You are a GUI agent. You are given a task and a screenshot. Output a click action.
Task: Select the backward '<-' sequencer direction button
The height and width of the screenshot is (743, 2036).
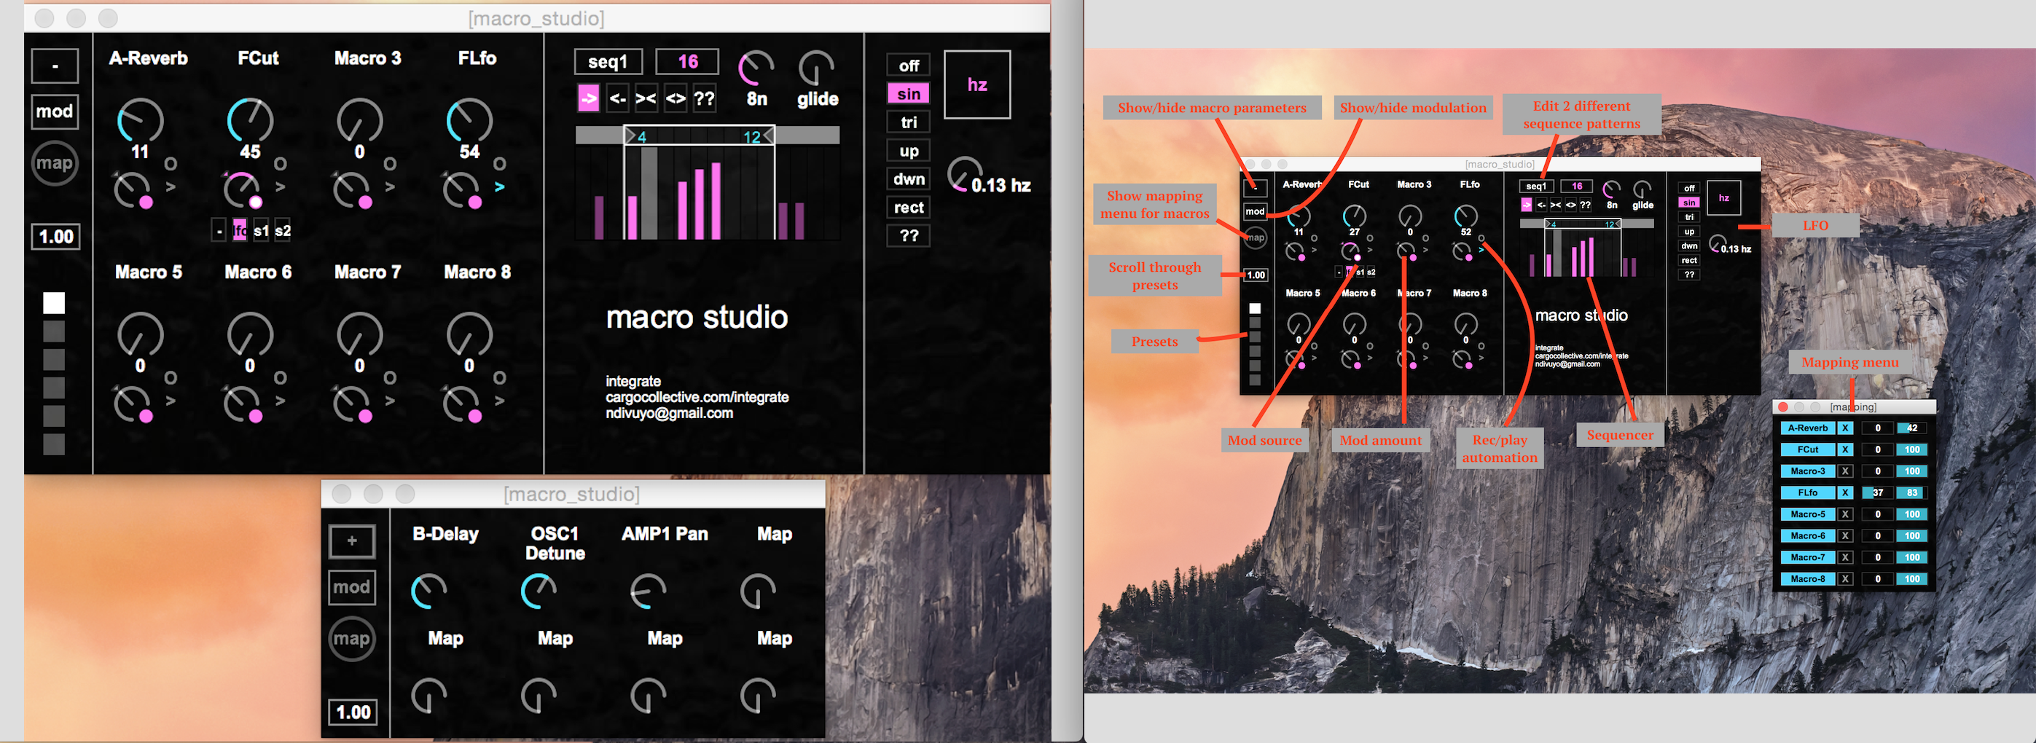click(x=618, y=99)
